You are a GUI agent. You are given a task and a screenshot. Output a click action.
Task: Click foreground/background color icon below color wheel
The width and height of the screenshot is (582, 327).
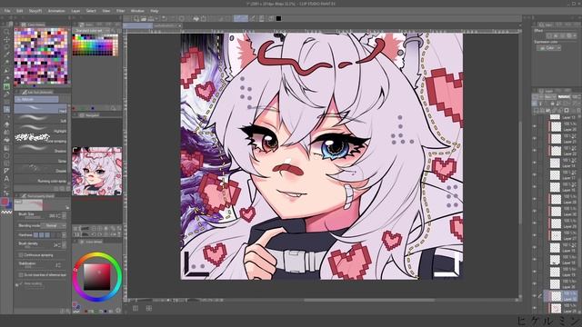76,306
